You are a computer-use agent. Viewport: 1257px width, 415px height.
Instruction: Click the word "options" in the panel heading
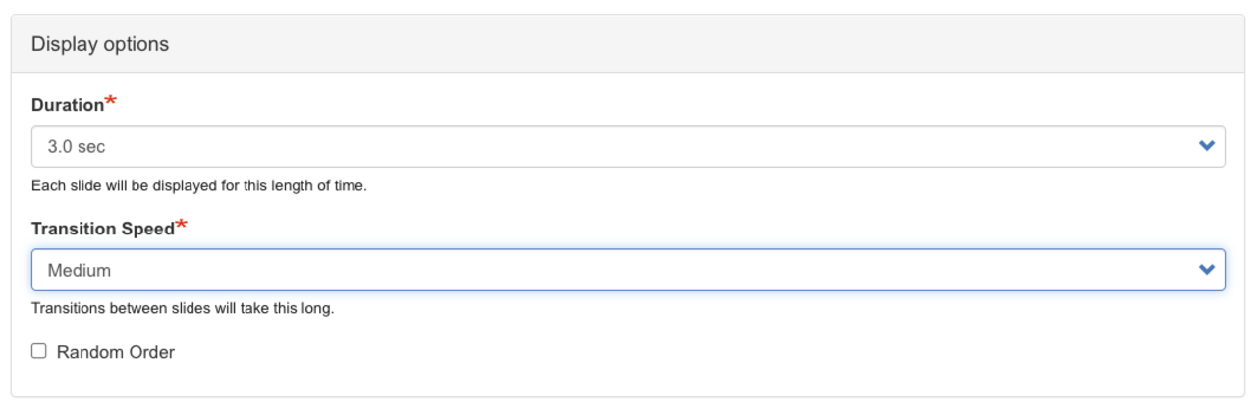click(x=136, y=44)
